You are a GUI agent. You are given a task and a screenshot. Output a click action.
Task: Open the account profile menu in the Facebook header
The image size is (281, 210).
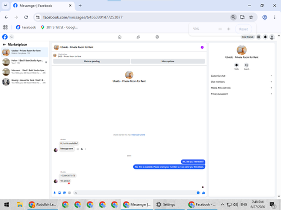[x=272, y=37]
